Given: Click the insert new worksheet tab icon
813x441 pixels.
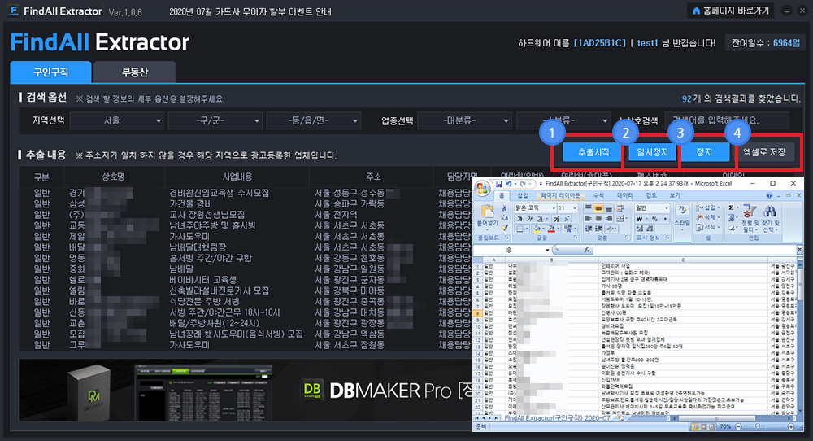Looking at the screenshot, I should (x=621, y=418).
